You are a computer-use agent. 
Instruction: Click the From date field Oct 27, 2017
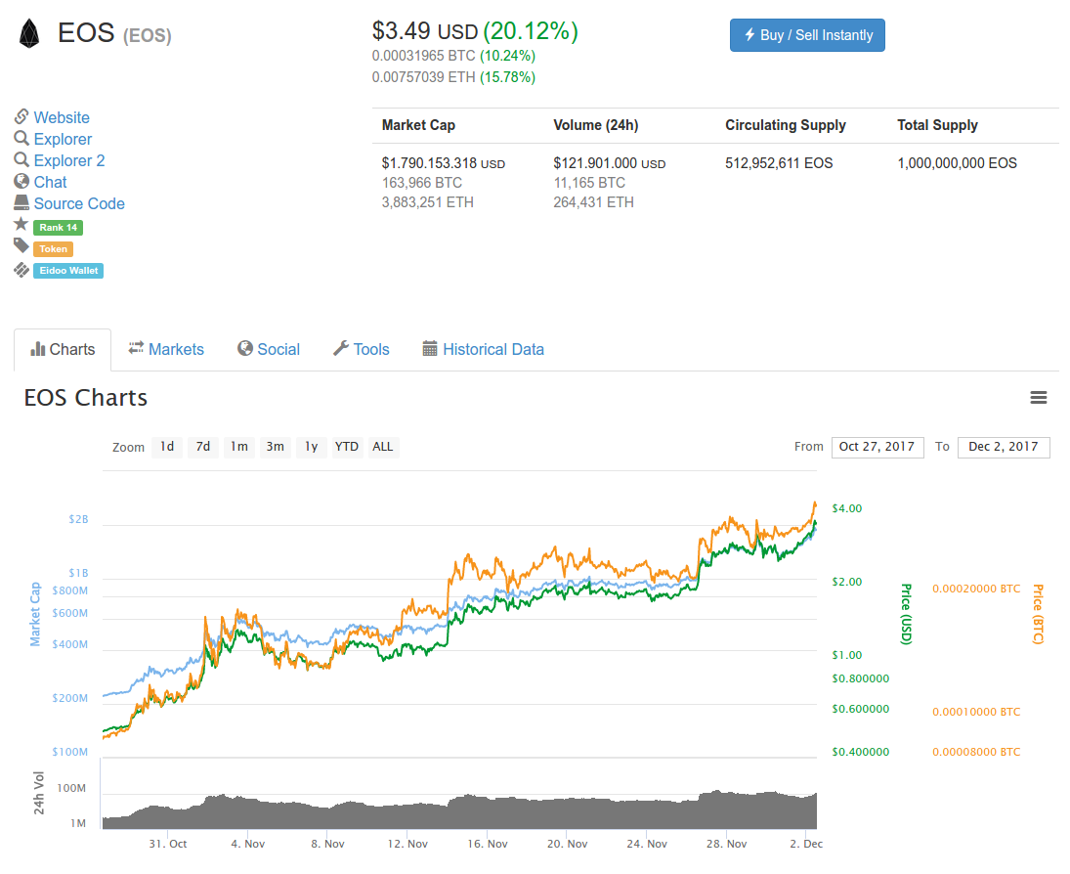(x=877, y=447)
